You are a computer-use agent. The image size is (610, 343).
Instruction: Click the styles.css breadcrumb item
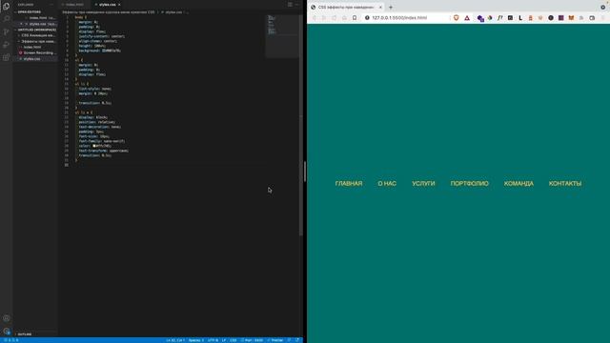[x=173, y=12]
